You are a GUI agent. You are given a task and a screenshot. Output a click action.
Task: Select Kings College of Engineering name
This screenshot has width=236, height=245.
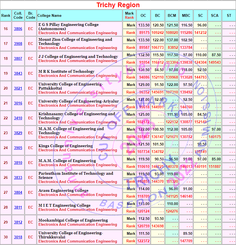[65, 146]
